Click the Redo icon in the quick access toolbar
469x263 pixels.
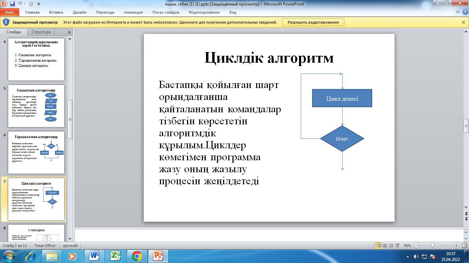(x=31, y=4)
